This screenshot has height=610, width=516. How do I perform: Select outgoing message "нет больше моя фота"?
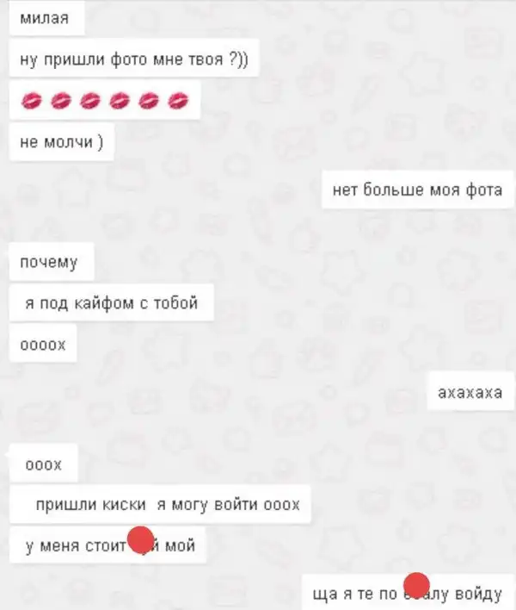(x=417, y=190)
